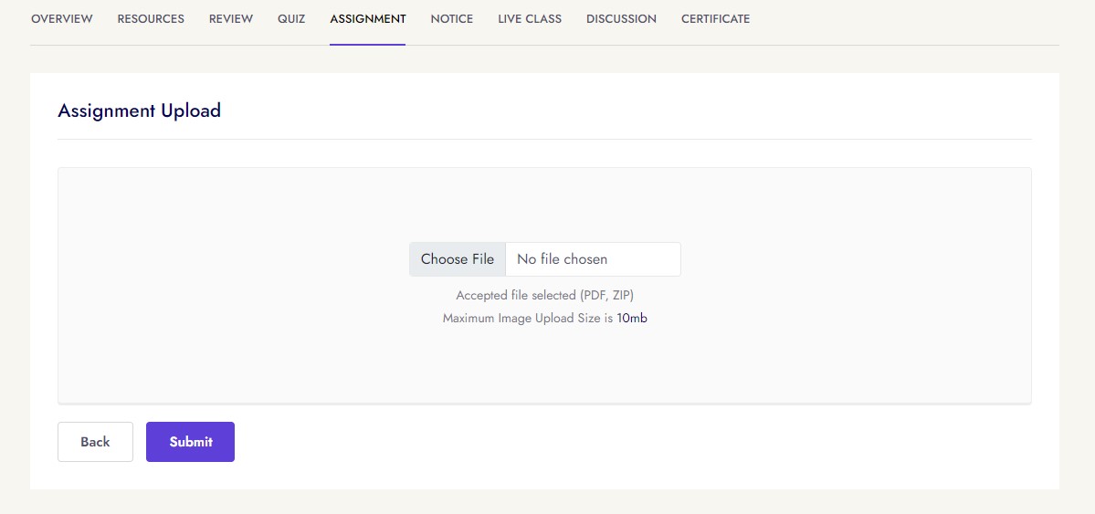Select the active Assignment tab
Screen dimensions: 1095x514
click(368, 19)
